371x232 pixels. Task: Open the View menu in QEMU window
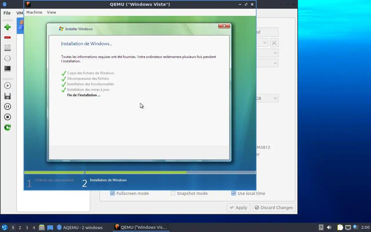(51, 12)
